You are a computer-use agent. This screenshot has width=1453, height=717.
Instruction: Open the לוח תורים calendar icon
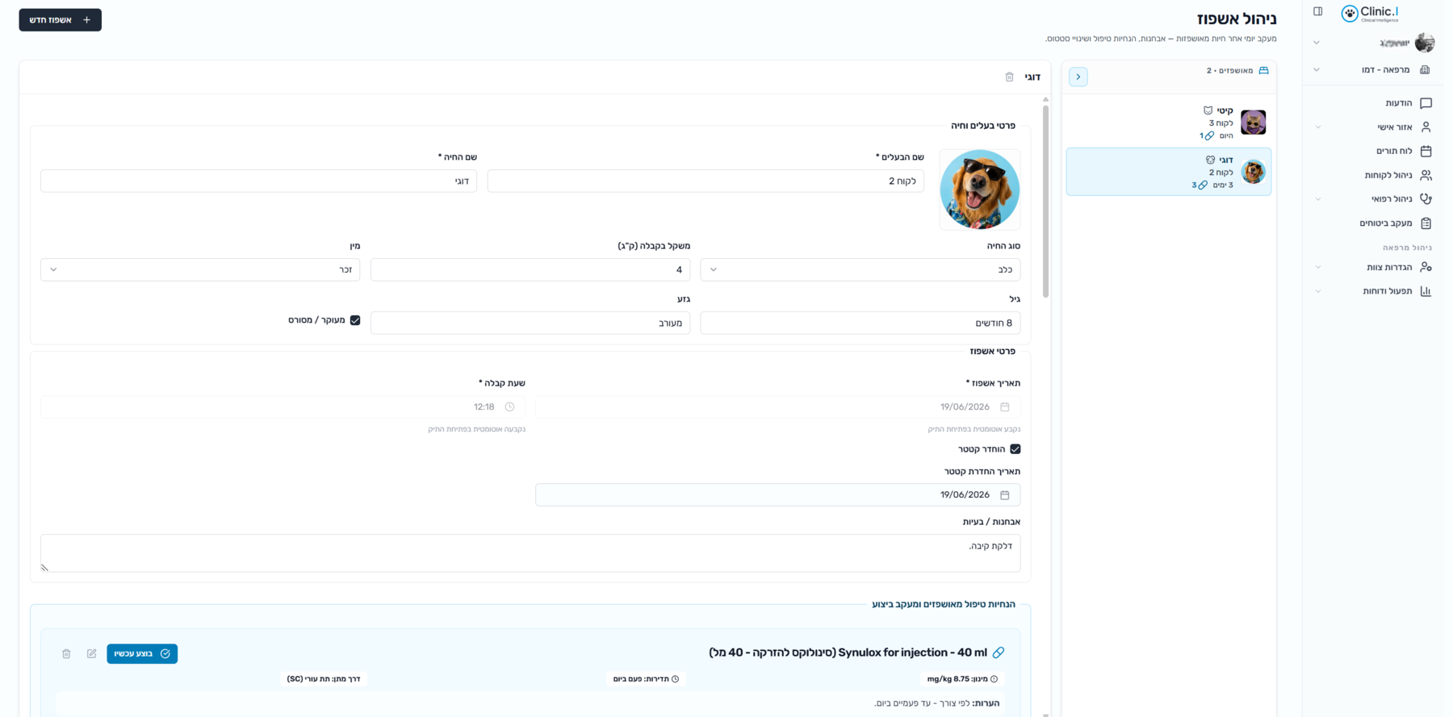pos(1426,151)
